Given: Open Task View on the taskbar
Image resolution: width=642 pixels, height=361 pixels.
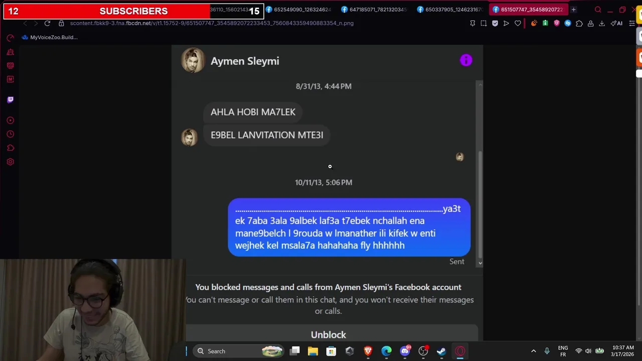Looking at the screenshot, I should [x=295, y=351].
